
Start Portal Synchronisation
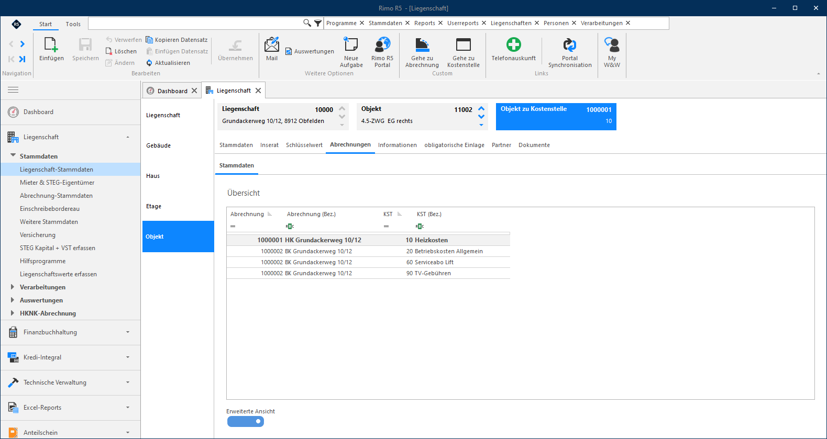[x=570, y=45]
